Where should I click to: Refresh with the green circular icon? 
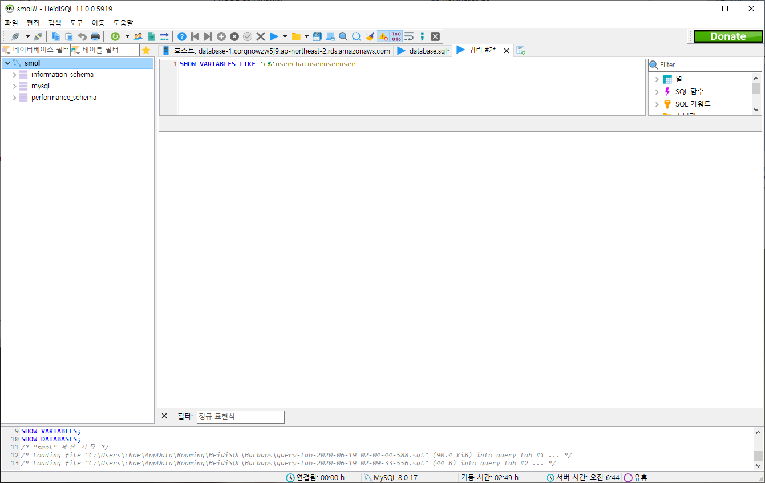pyautogui.click(x=115, y=36)
